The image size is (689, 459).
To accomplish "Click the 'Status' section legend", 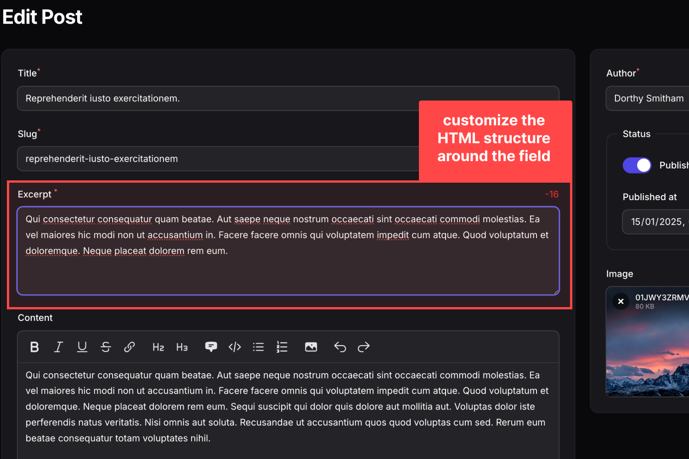I will [637, 134].
